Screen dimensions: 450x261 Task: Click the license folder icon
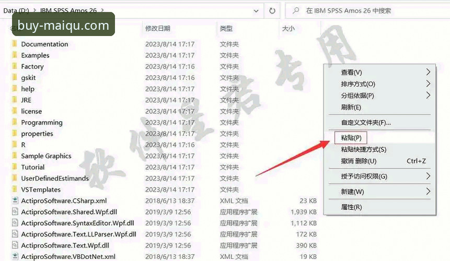click(x=14, y=111)
